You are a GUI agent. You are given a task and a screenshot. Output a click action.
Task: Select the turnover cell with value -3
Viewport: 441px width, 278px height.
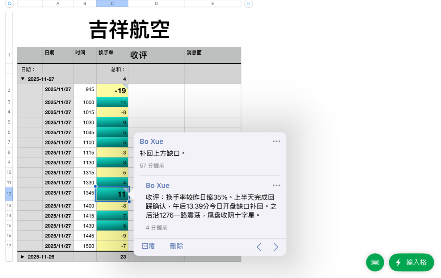pyautogui.click(x=112, y=152)
